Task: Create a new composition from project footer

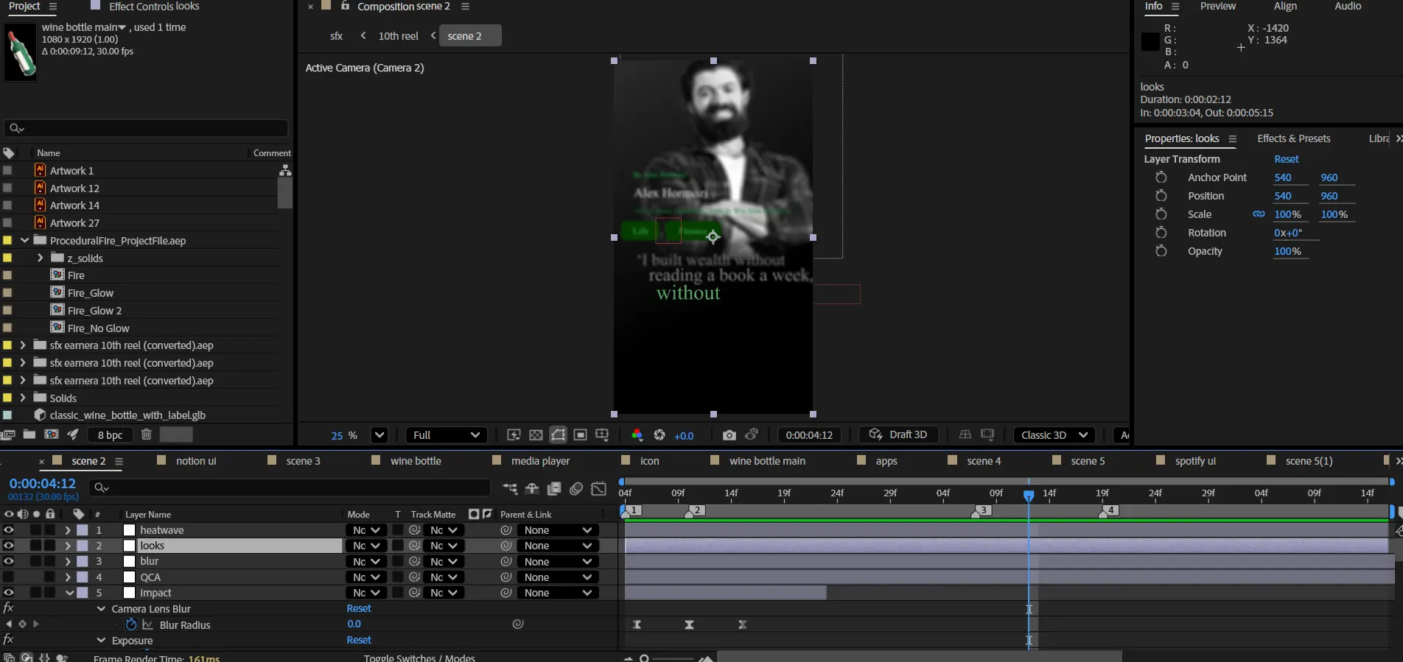Action: point(51,434)
